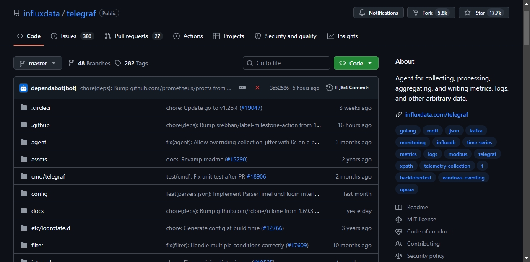
Task: Open the filter folder
Action: [37, 245]
